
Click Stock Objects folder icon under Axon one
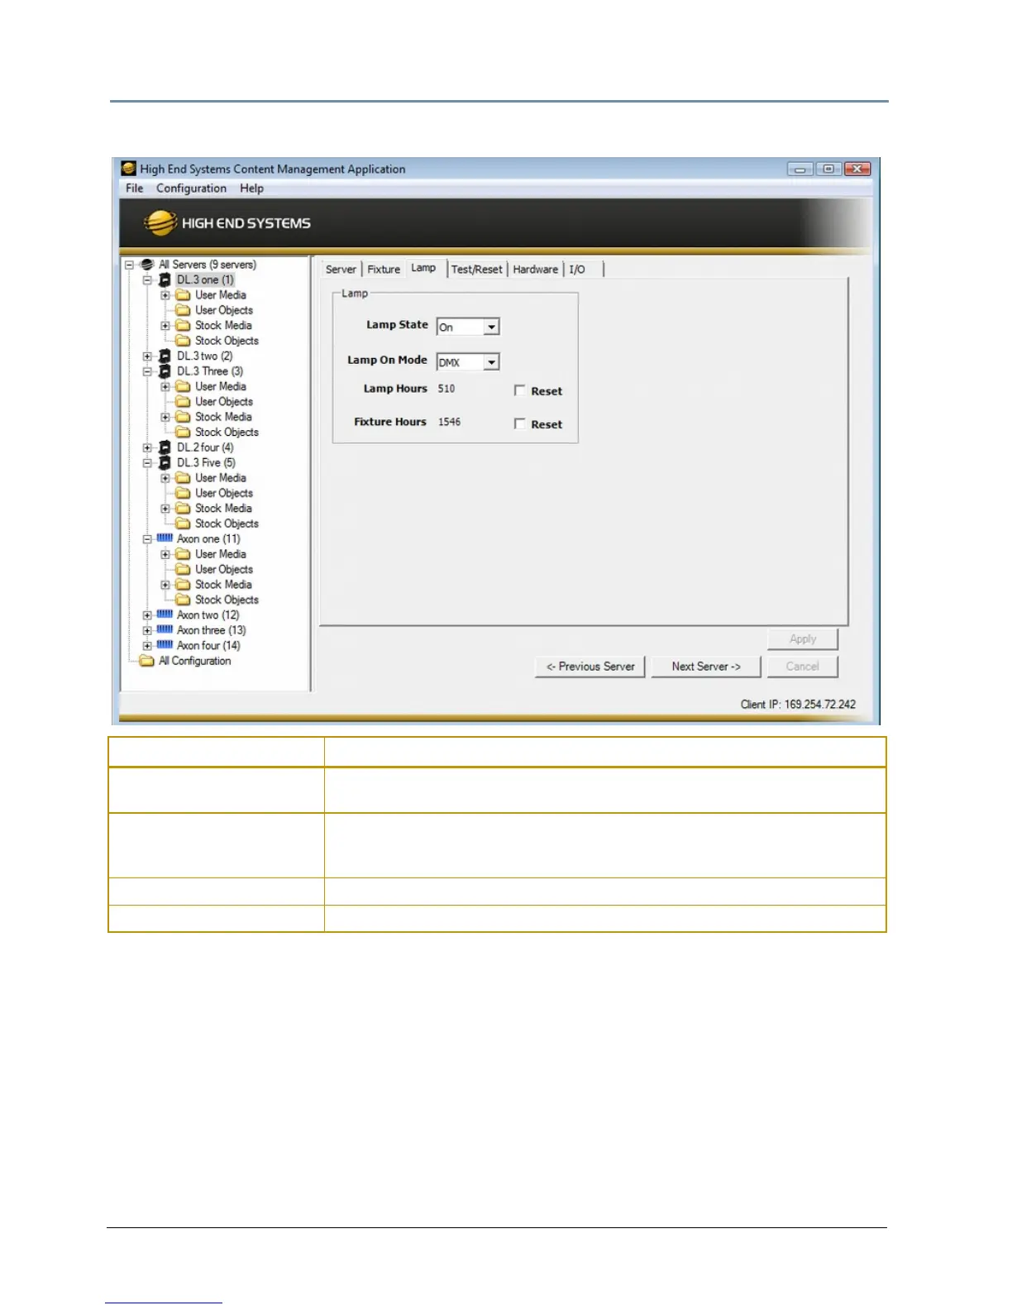click(183, 600)
